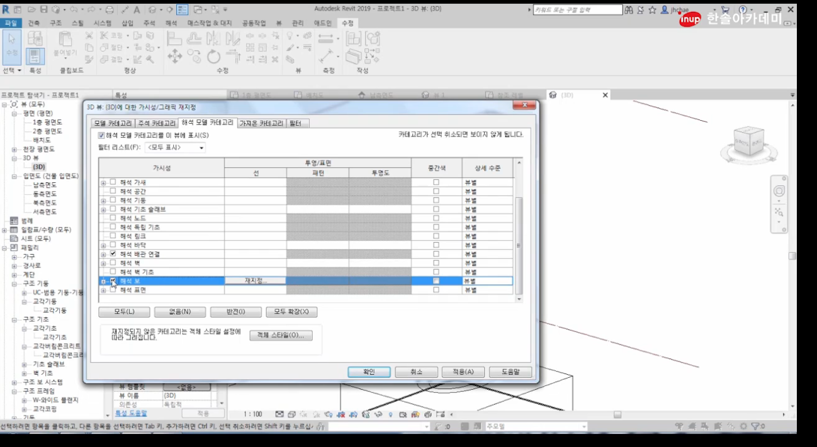
Task: Click the category list vertical scrollbar
Action: coord(519,239)
